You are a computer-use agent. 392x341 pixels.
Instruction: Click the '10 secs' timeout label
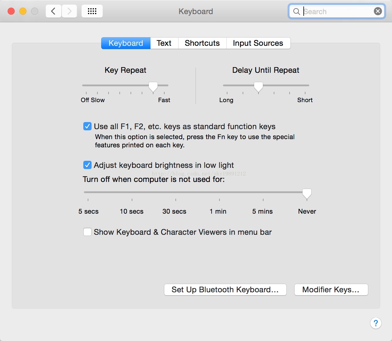(x=132, y=211)
